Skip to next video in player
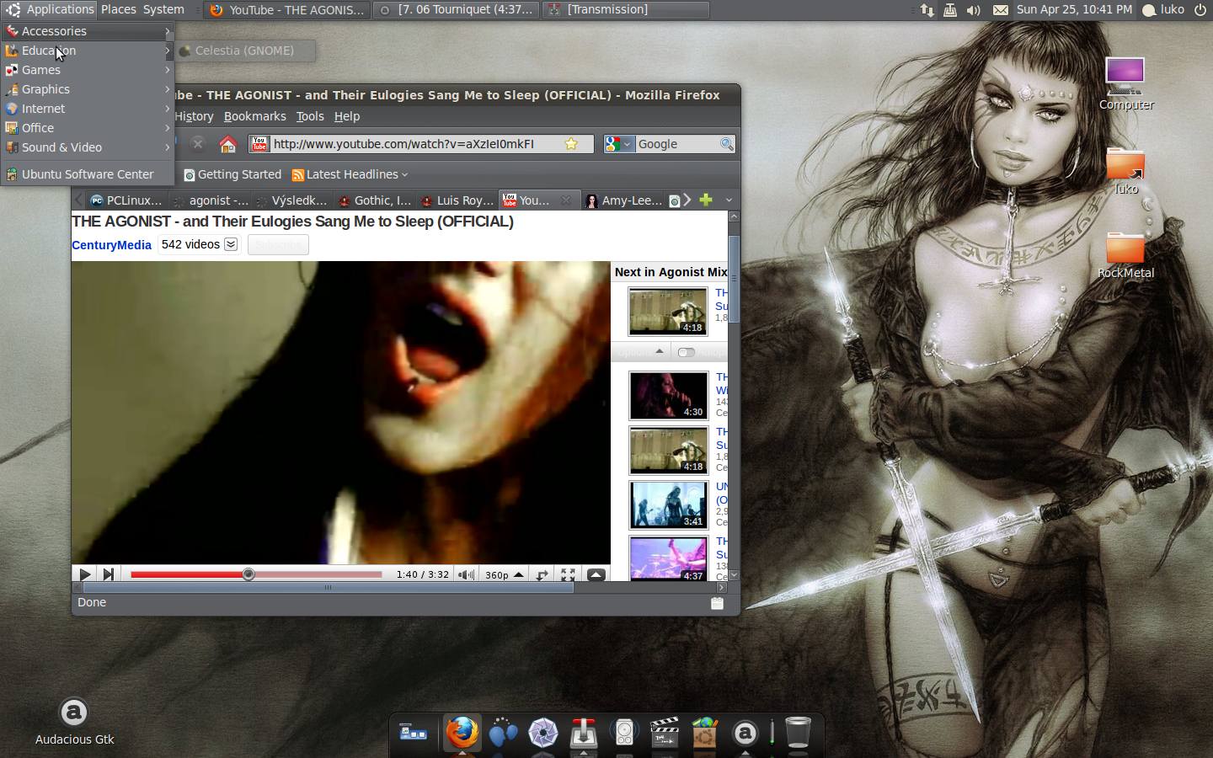 pyautogui.click(x=108, y=574)
